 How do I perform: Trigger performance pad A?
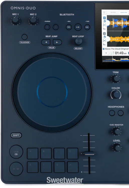tap(33, 153)
